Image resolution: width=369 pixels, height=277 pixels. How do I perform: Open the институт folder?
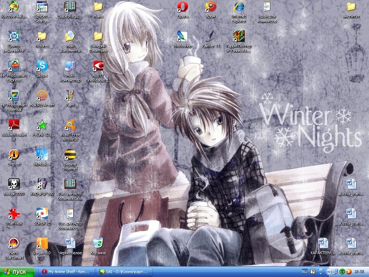pos(351,10)
